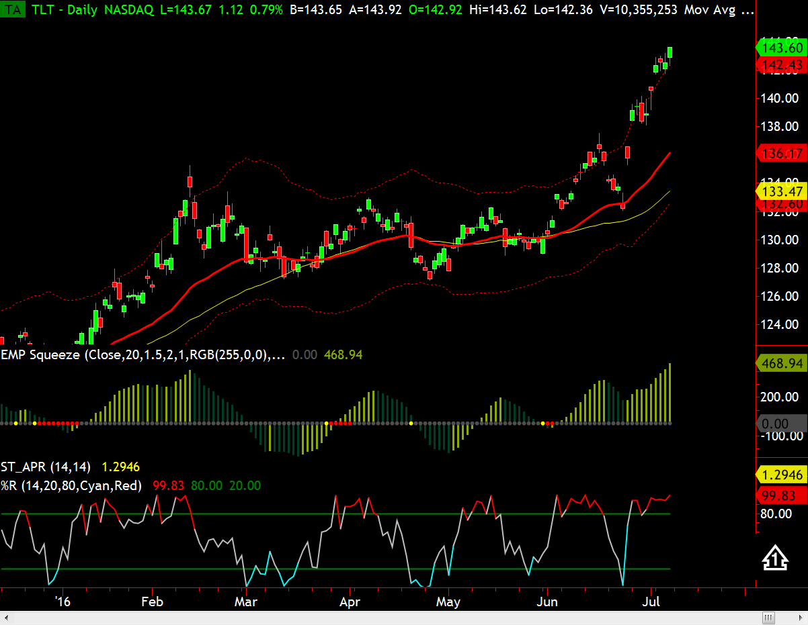Click the yellow 133.47 moving average tag
Image resolution: width=808 pixels, height=625 pixels.
(781, 193)
